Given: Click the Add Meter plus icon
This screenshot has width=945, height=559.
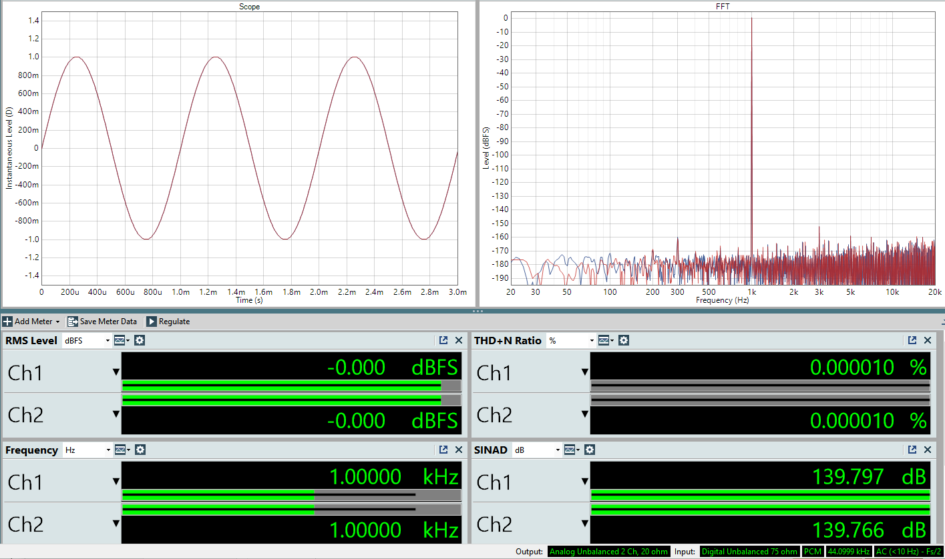Looking at the screenshot, I should pos(7,322).
